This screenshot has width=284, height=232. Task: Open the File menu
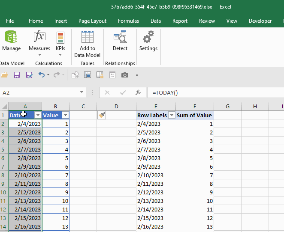point(10,21)
